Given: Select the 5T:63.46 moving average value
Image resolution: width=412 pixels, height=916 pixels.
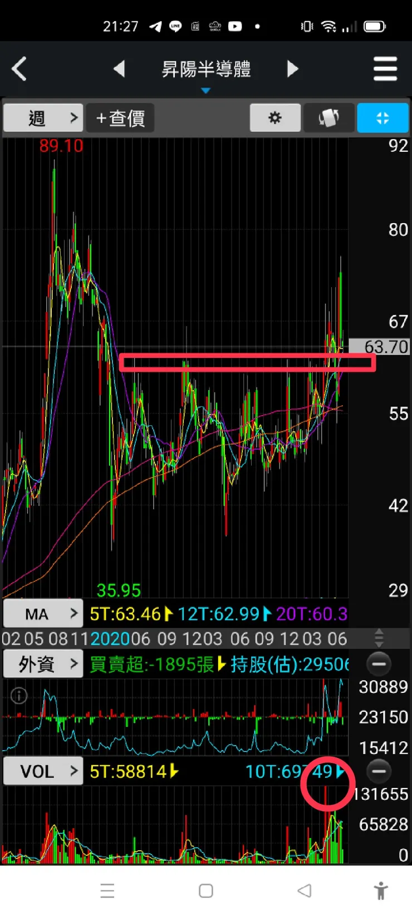Looking at the screenshot, I should point(125,614).
